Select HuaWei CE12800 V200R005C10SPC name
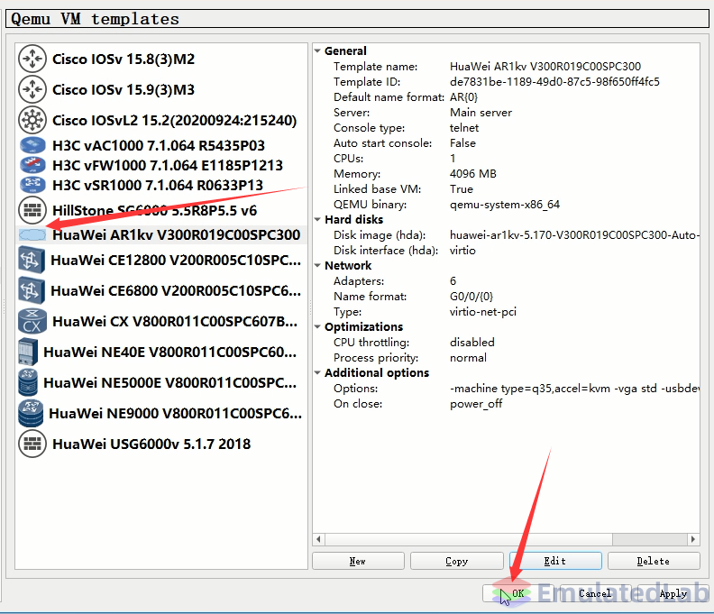The height and width of the screenshot is (614, 714). pos(176,260)
